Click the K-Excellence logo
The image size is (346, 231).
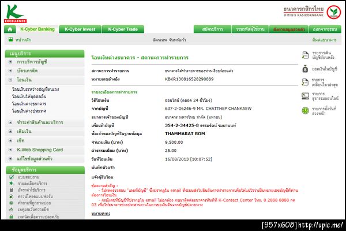coord(15,14)
